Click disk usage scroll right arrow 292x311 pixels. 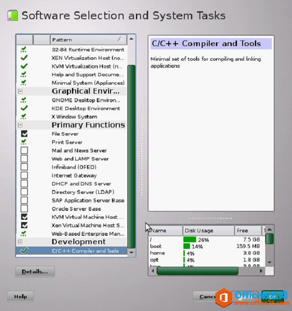pos(261,271)
